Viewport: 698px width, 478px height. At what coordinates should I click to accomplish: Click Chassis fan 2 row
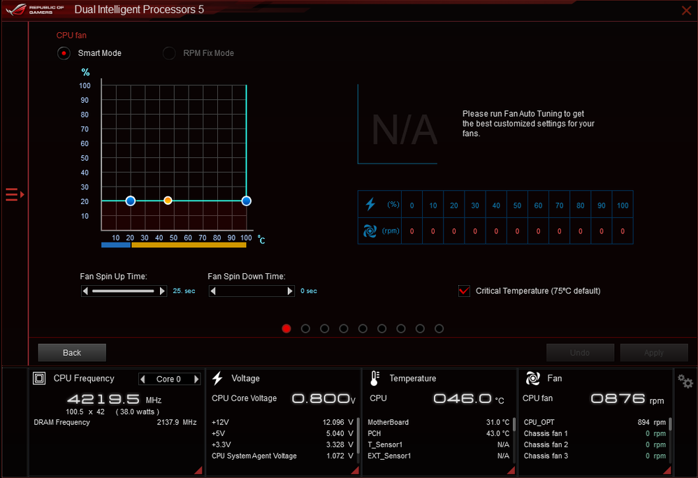[595, 444]
